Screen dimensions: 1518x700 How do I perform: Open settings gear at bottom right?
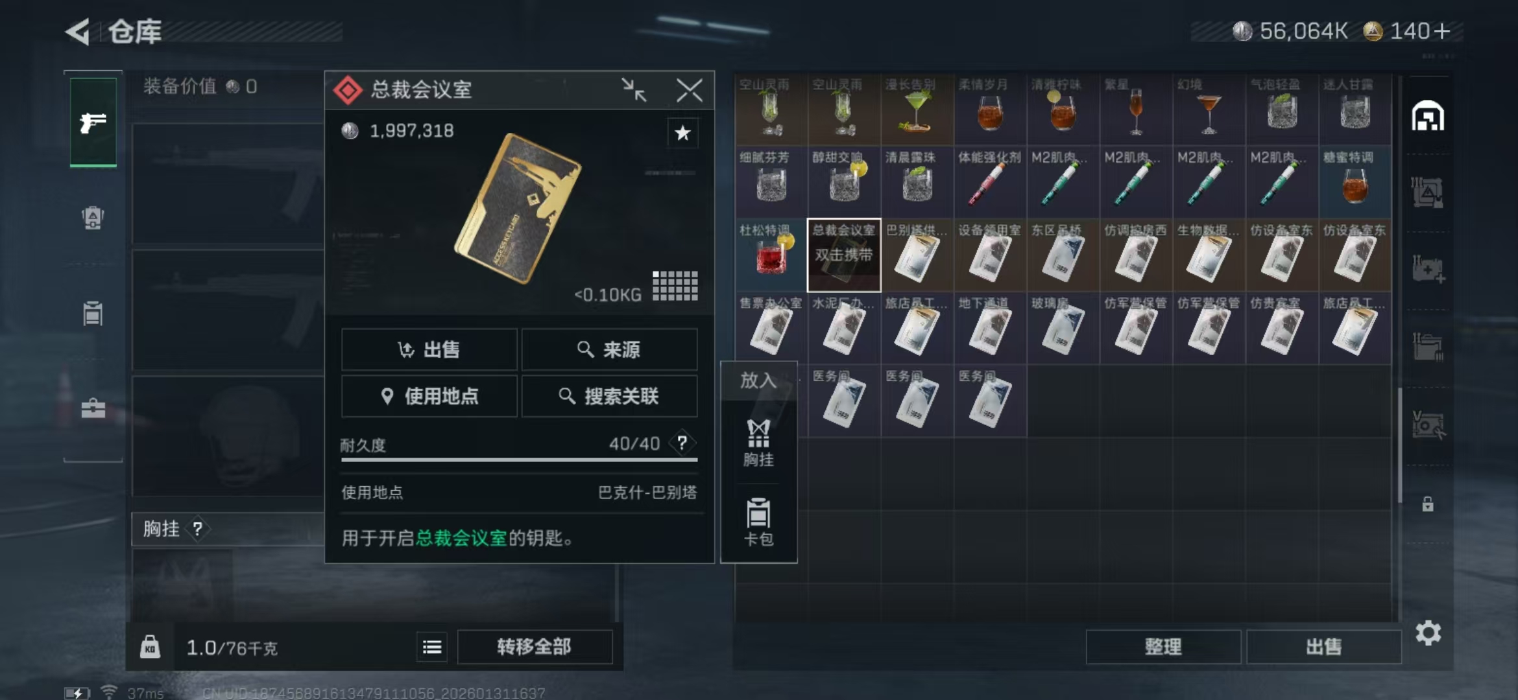pos(1428,633)
